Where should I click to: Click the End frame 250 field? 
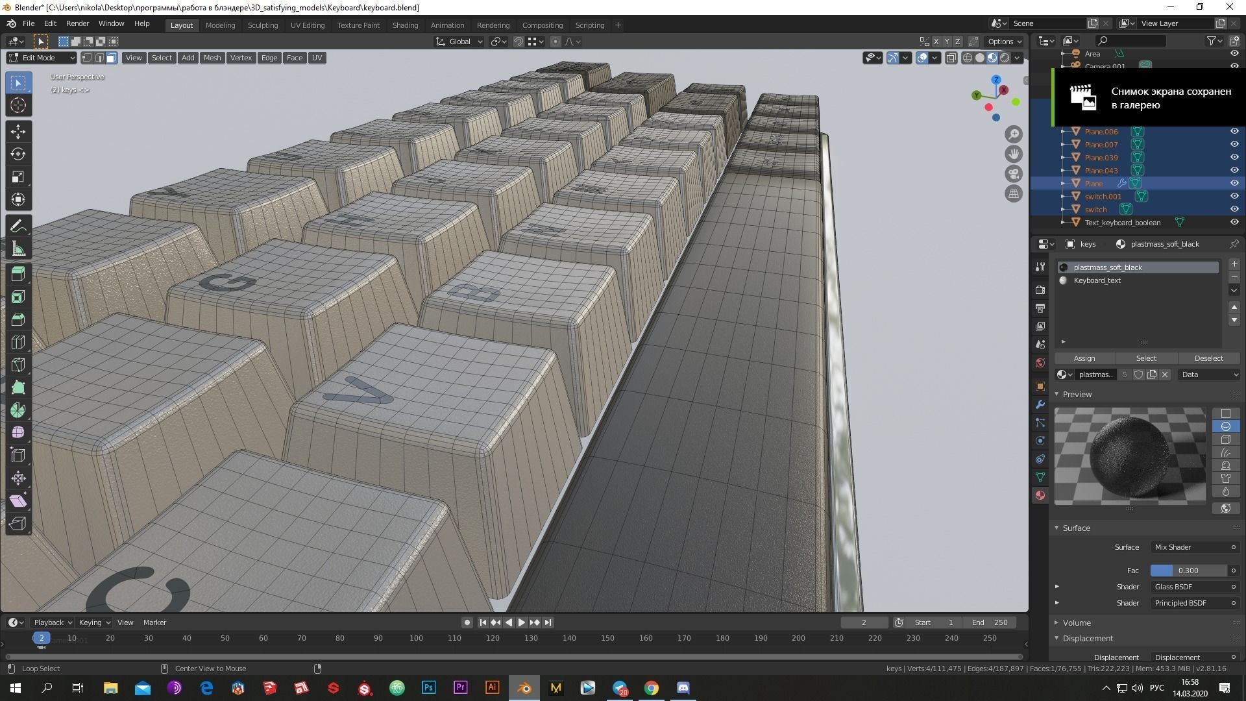point(990,622)
